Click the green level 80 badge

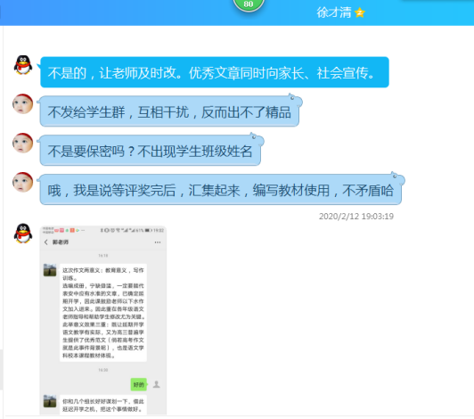pyautogui.click(x=249, y=4)
